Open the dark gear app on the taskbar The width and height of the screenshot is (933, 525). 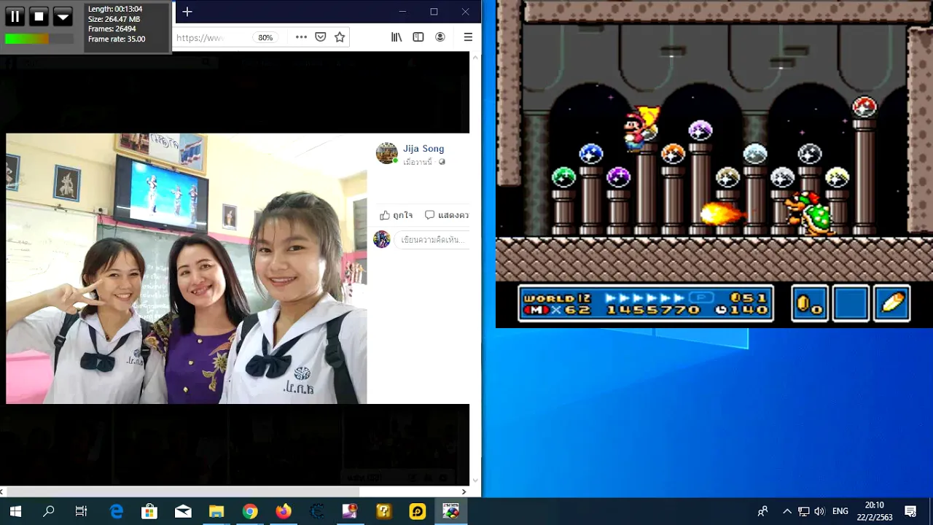click(317, 511)
